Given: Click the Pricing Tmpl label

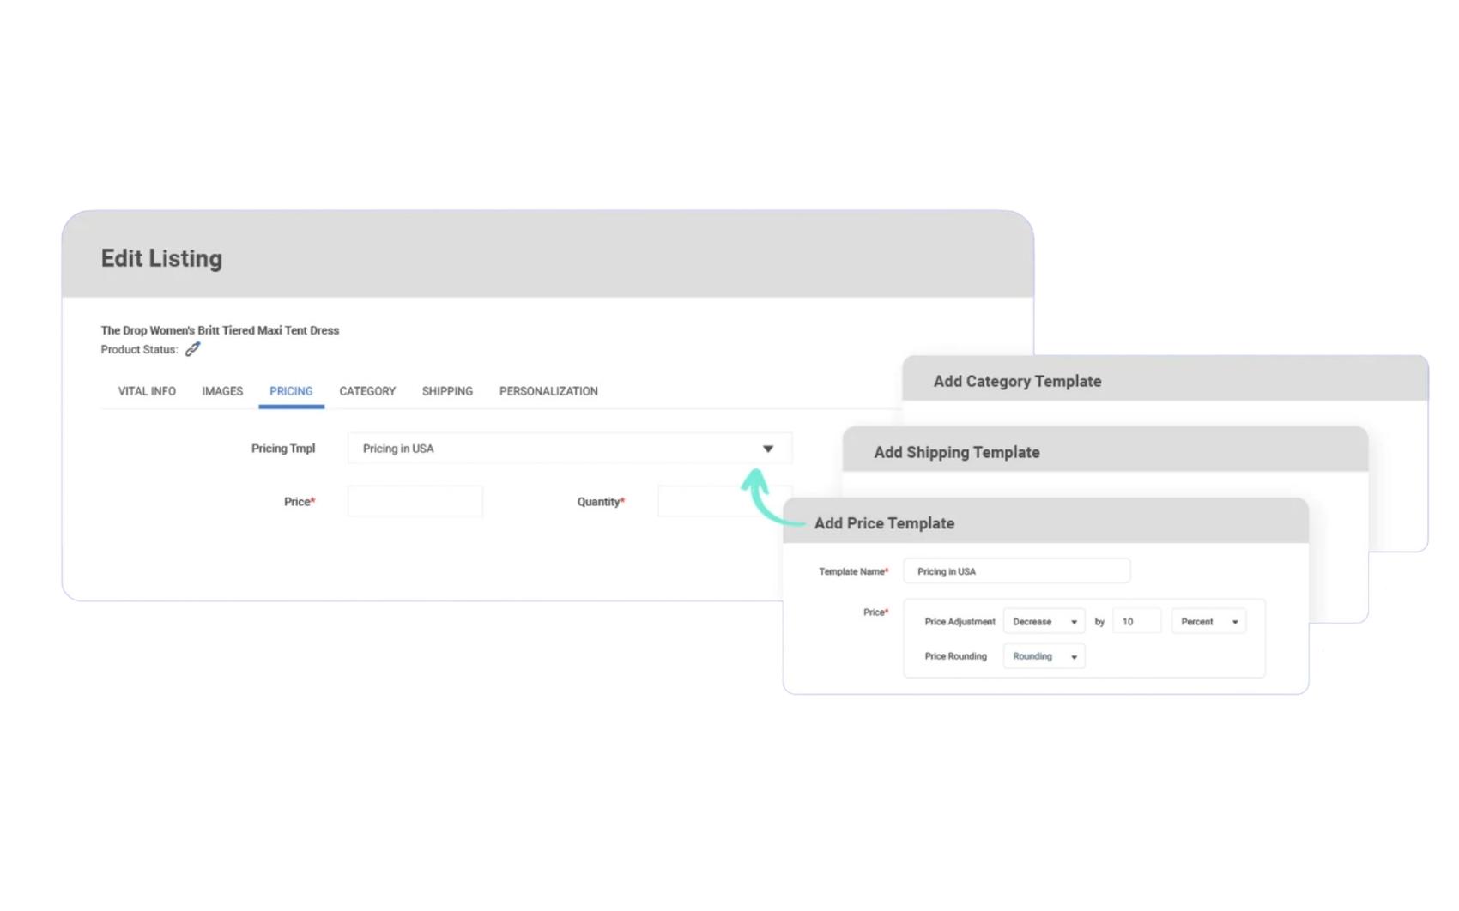Looking at the screenshot, I should (283, 449).
